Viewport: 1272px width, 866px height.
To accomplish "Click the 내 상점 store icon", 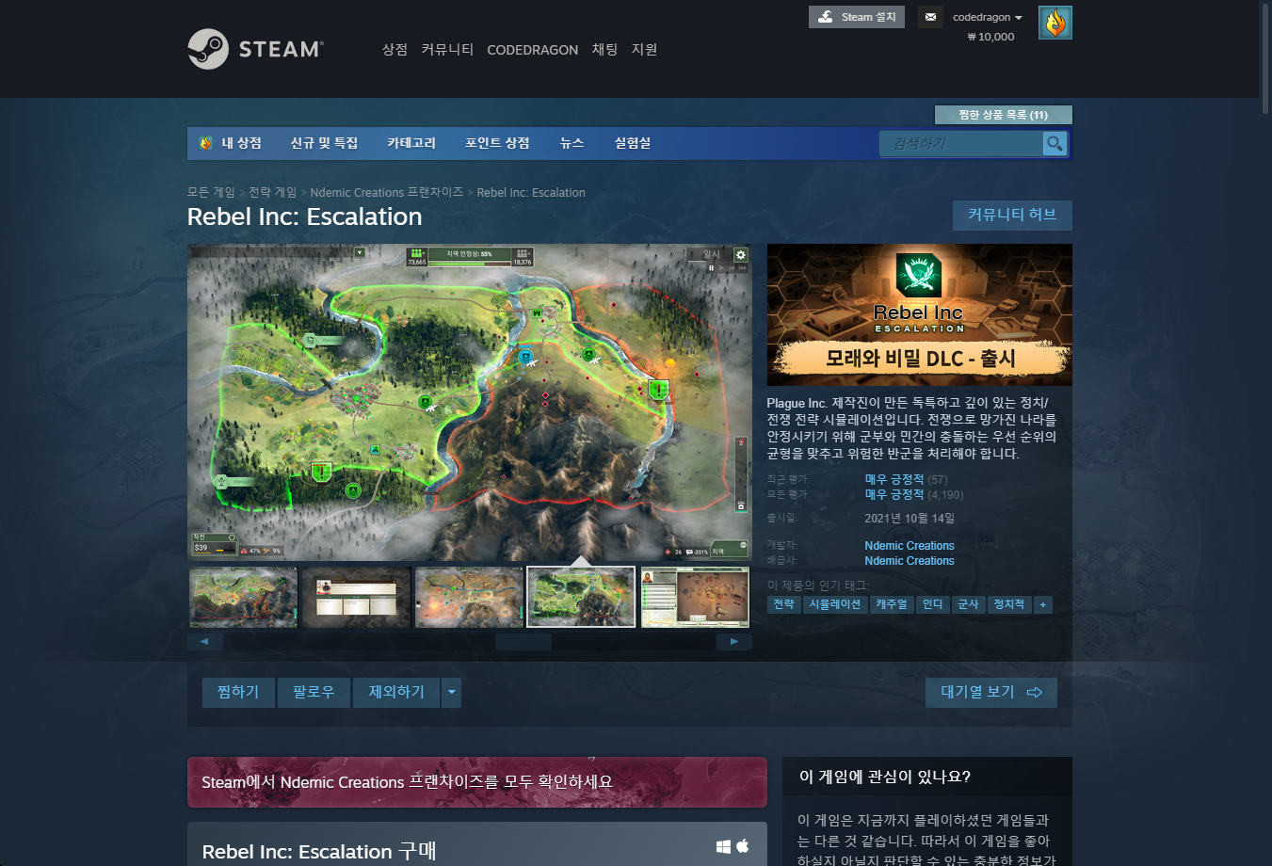I will (x=206, y=143).
